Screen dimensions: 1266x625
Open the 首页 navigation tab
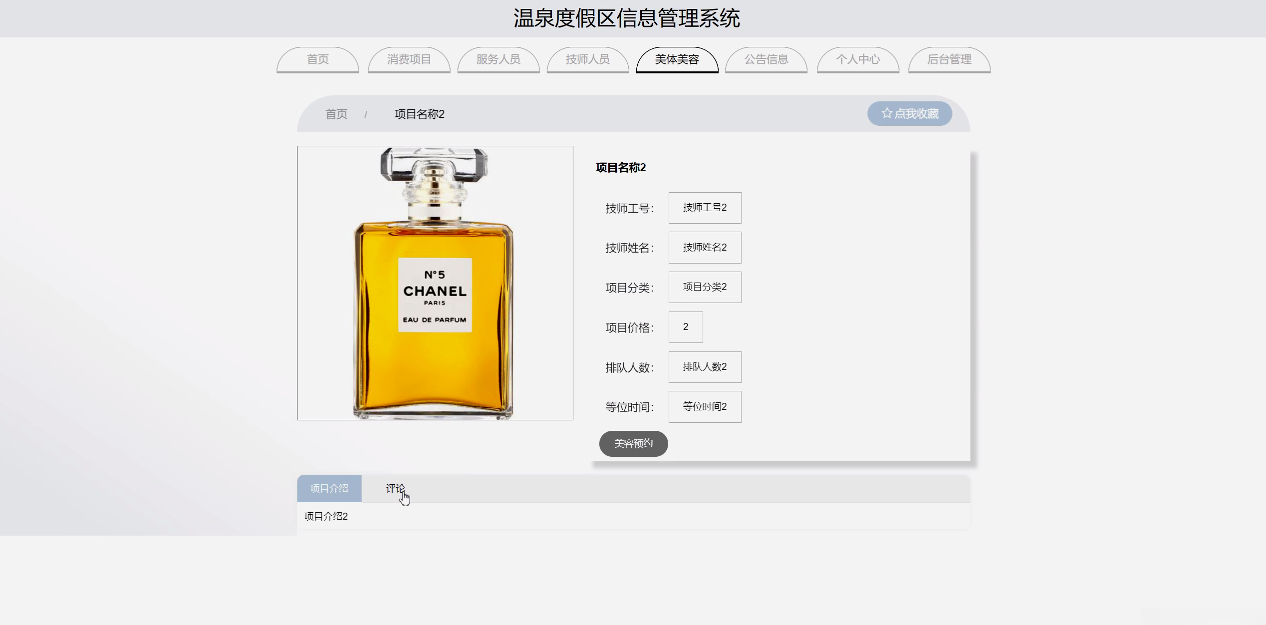point(318,59)
